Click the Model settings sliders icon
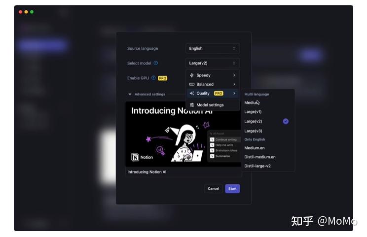The height and width of the screenshot is (237, 367). point(192,105)
